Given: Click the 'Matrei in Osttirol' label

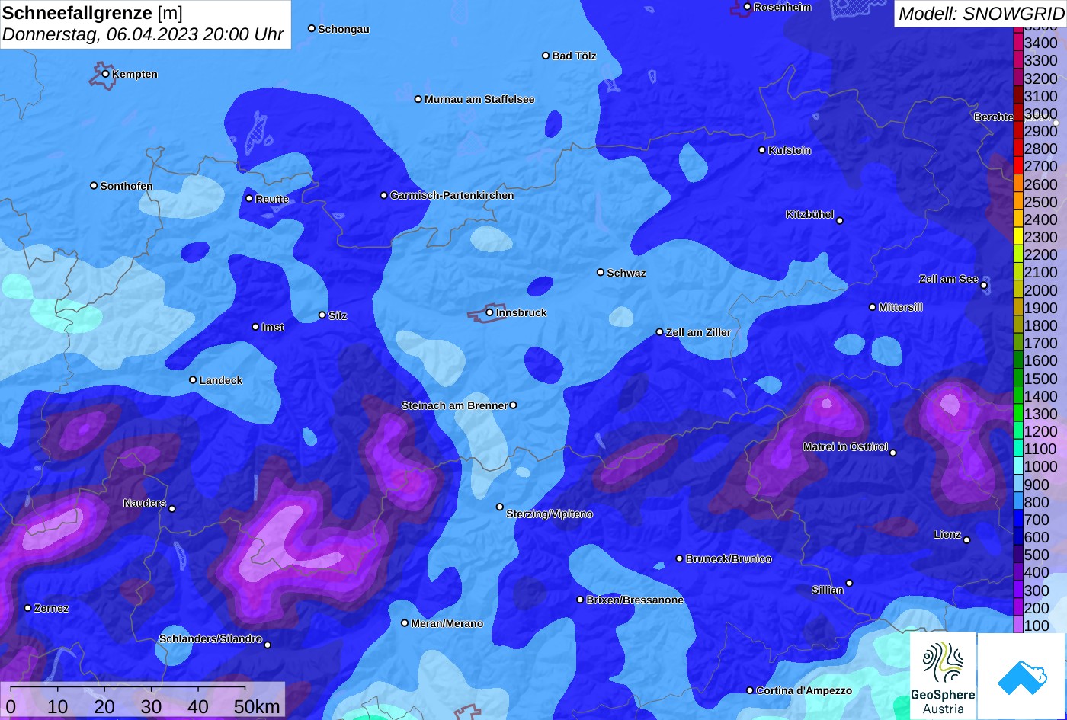Looking at the screenshot, I should point(845,447).
